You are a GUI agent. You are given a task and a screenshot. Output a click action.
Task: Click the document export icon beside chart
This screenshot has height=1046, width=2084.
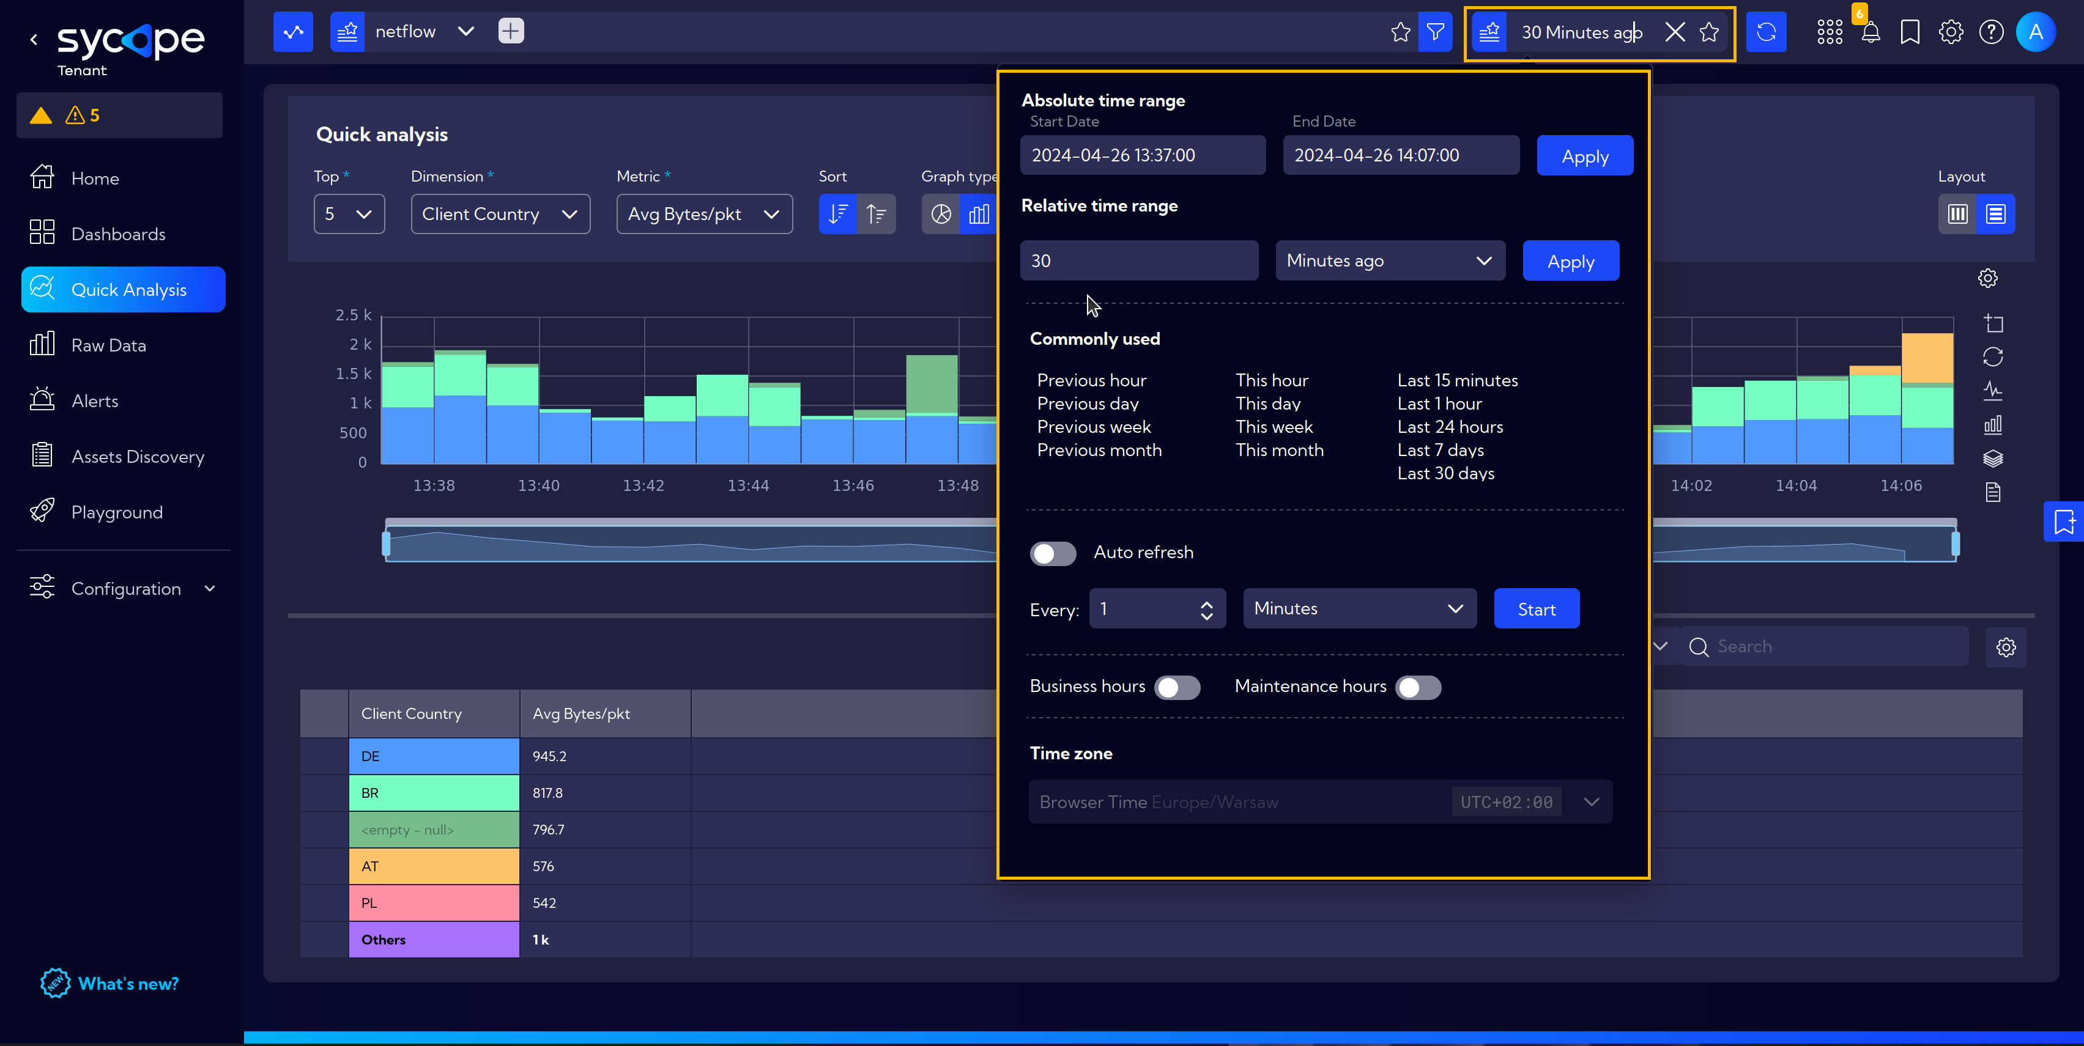coord(1993,492)
